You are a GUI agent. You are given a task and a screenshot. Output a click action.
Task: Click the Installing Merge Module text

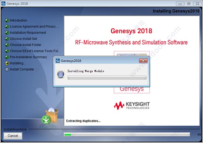[86, 71]
